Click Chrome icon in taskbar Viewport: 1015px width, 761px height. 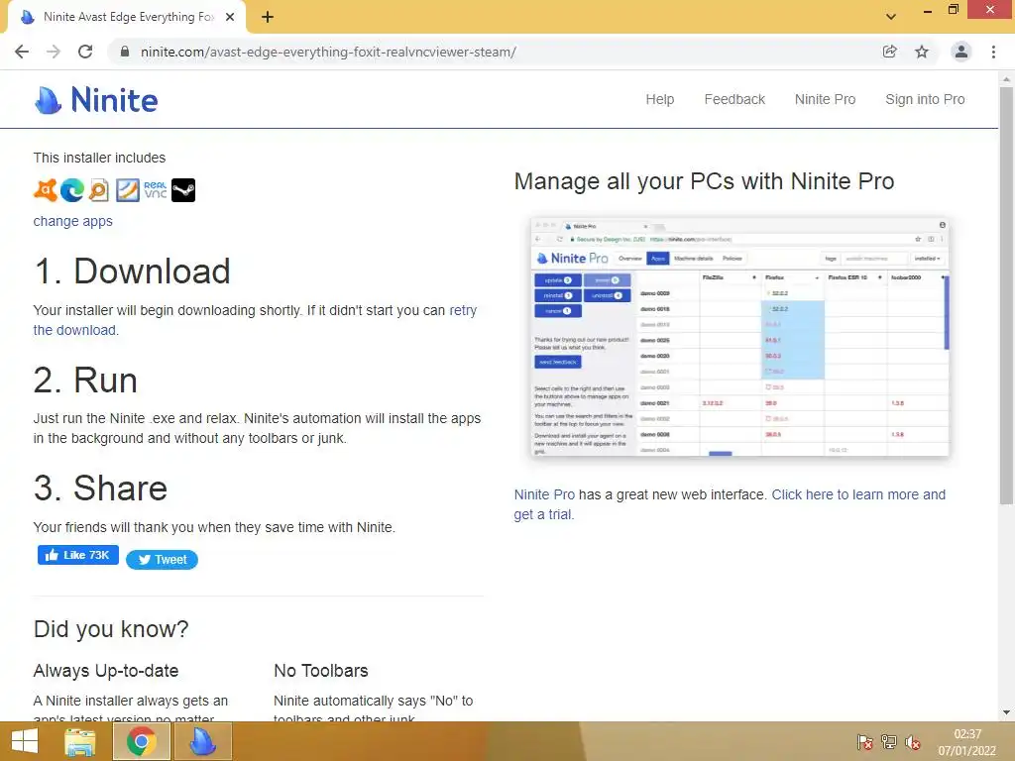142,741
